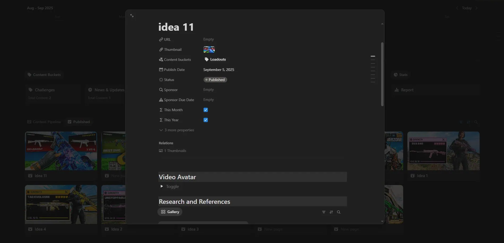
Task: Open the thumbnail image preview
Action: coord(209,49)
